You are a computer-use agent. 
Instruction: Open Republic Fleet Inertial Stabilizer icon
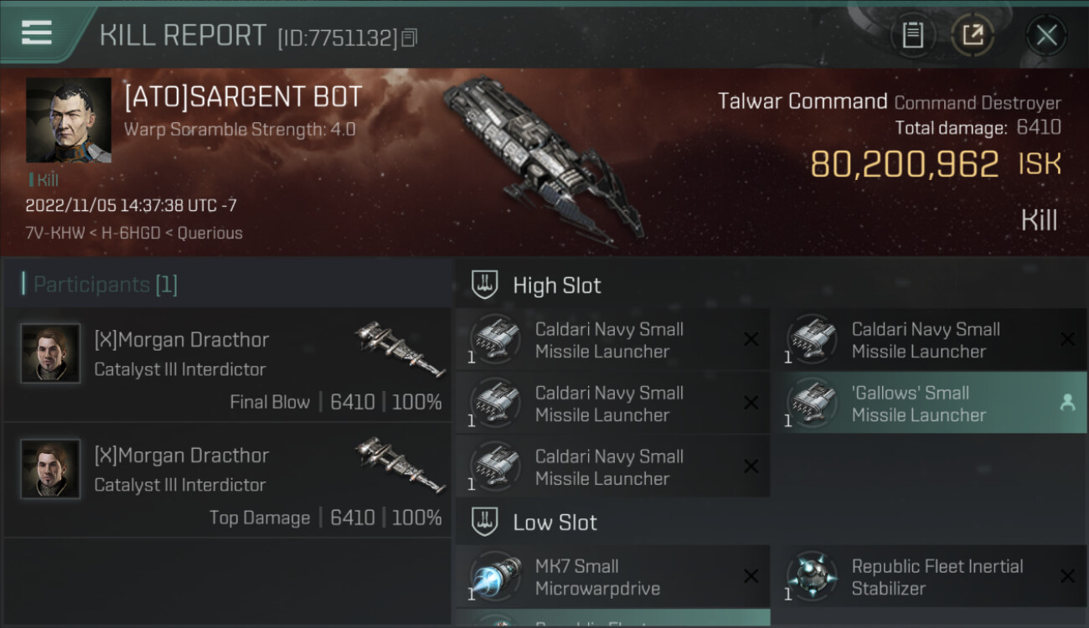click(x=811, y=576)
